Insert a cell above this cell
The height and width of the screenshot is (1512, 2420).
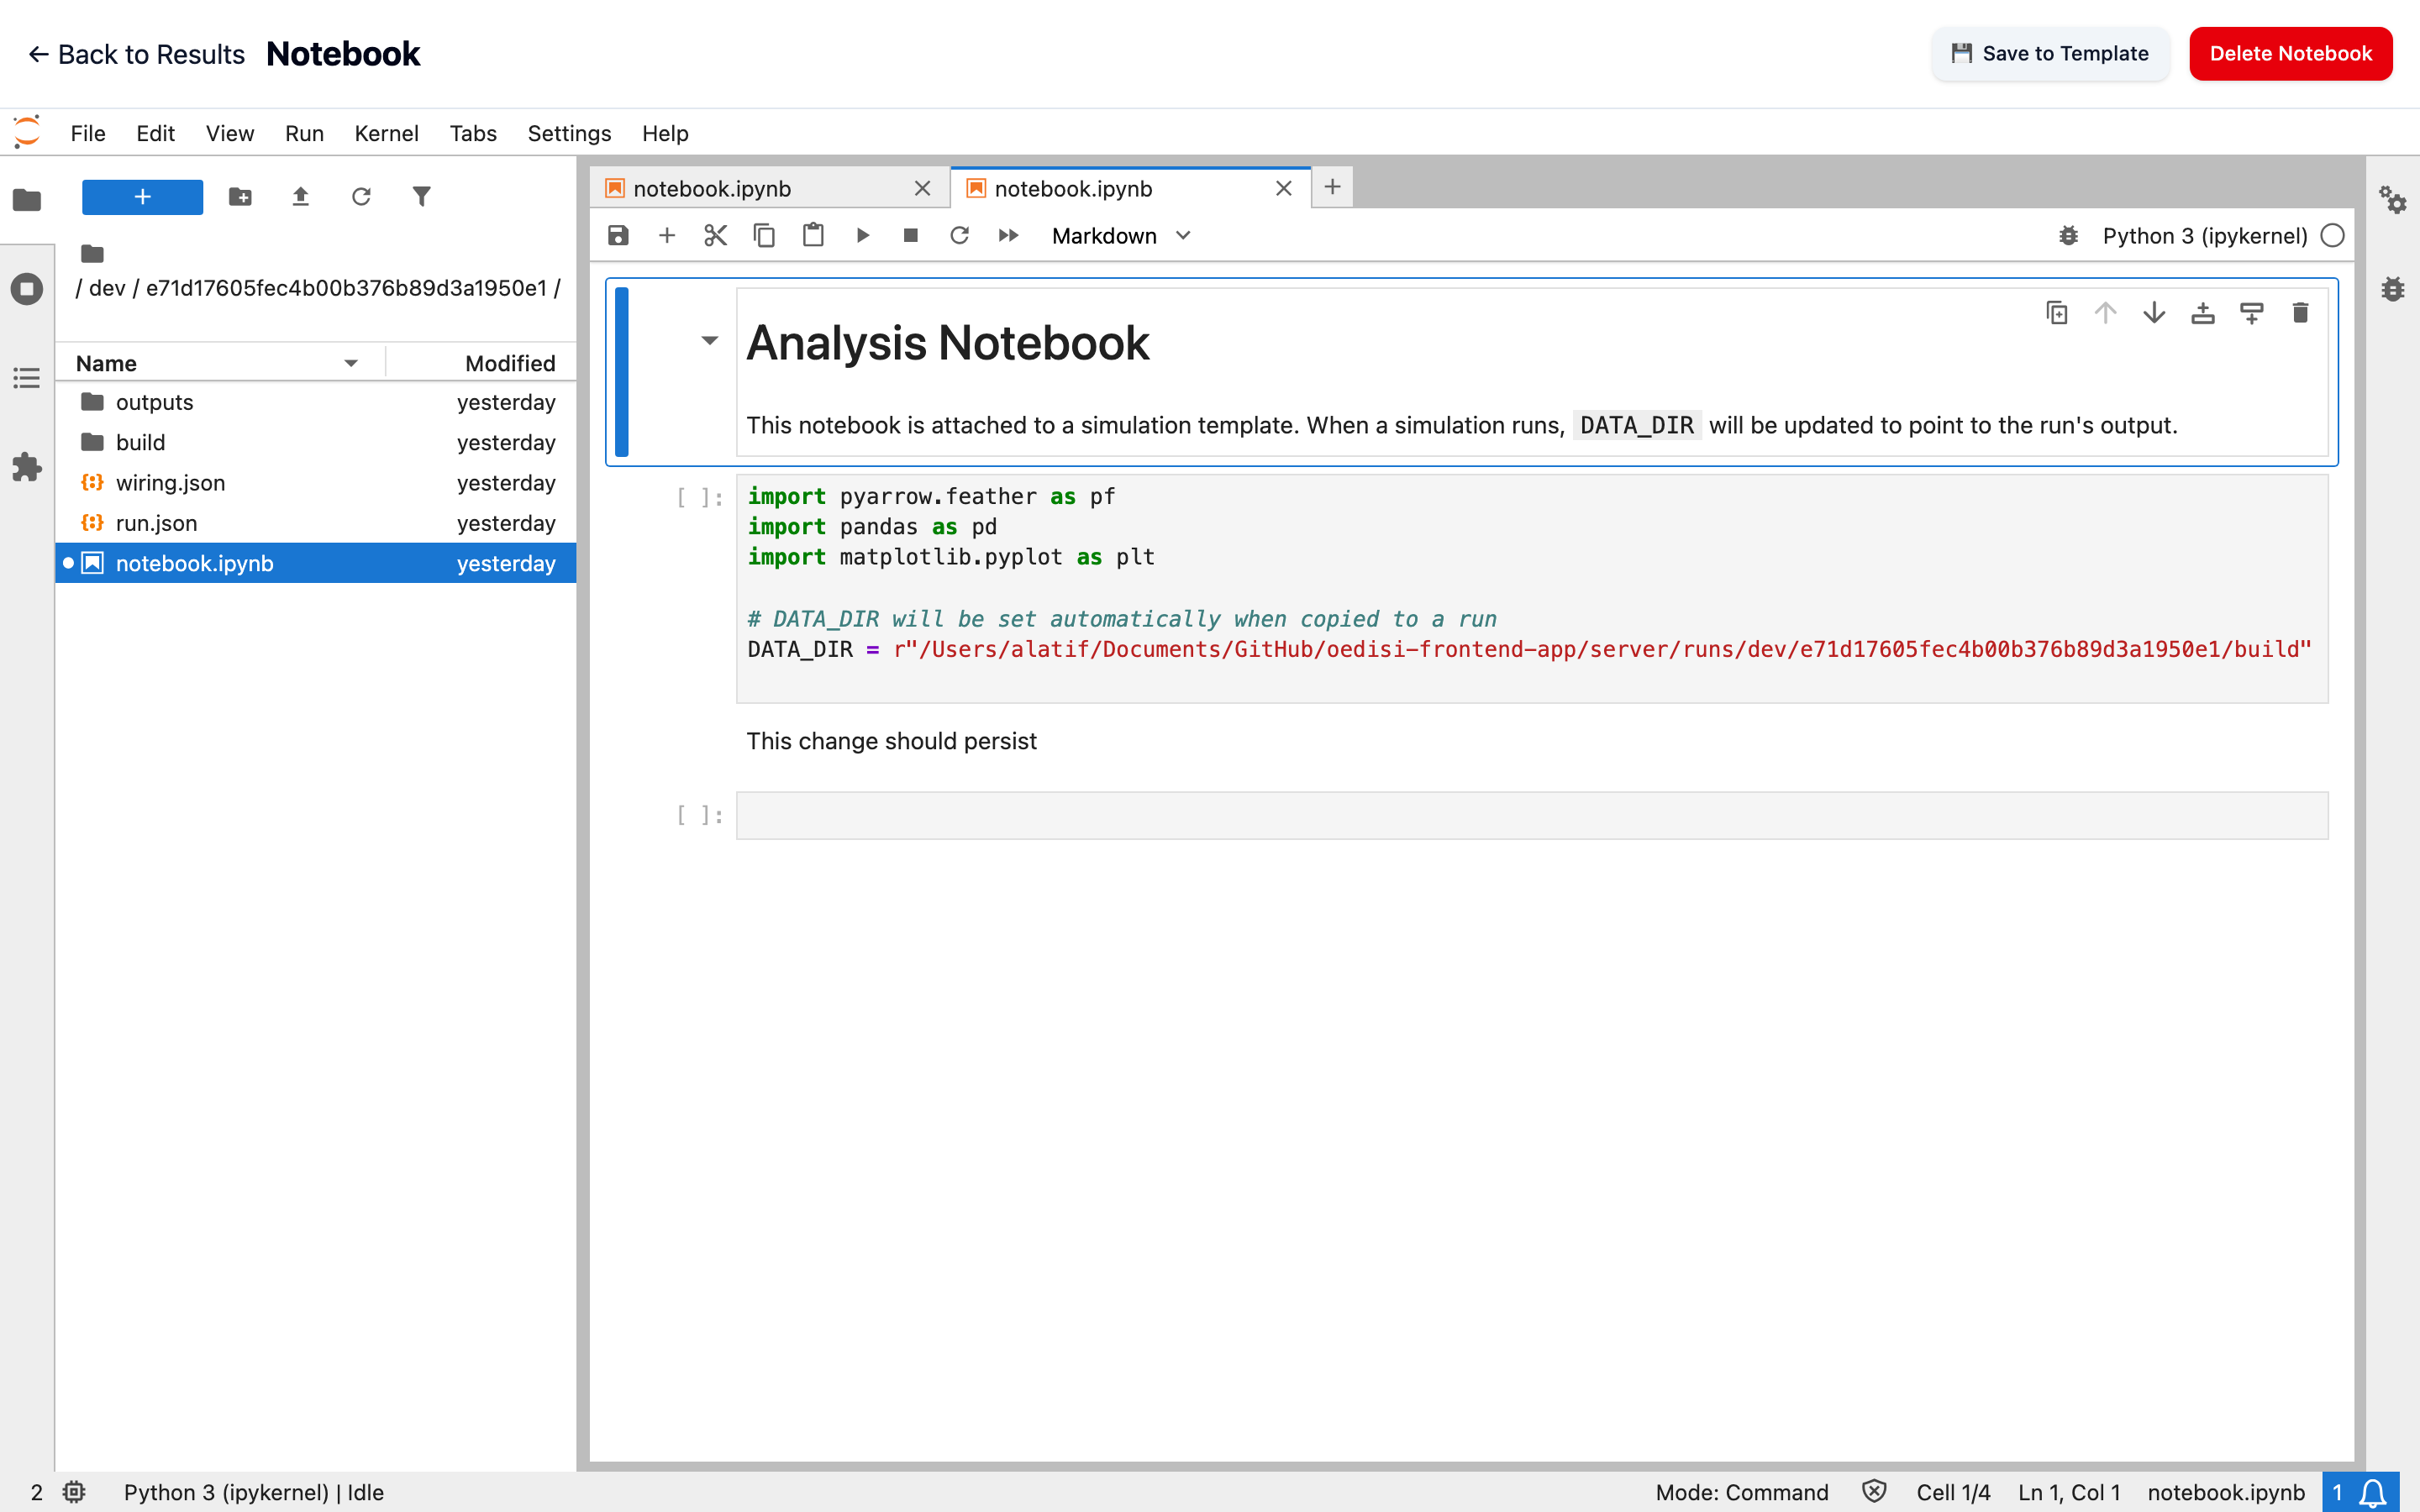(2202, 313)
